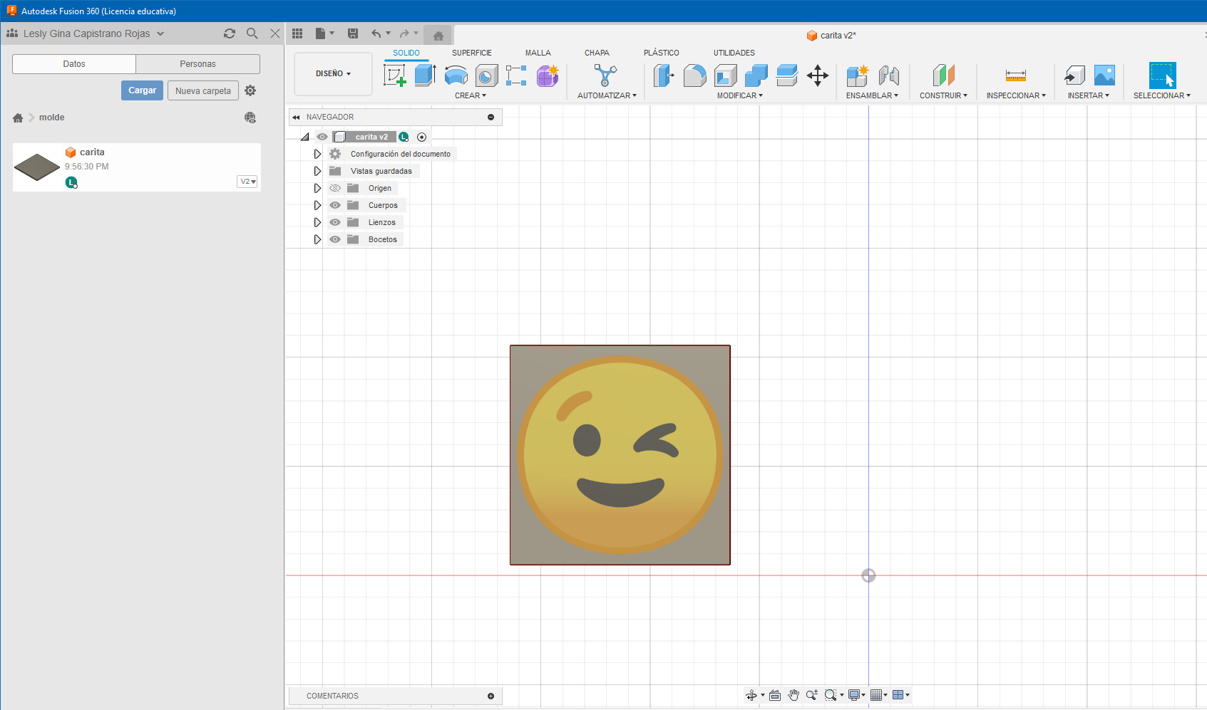Click the Fillet tool in Modificar
1207x710 pixels.
[x=694, y=75]
